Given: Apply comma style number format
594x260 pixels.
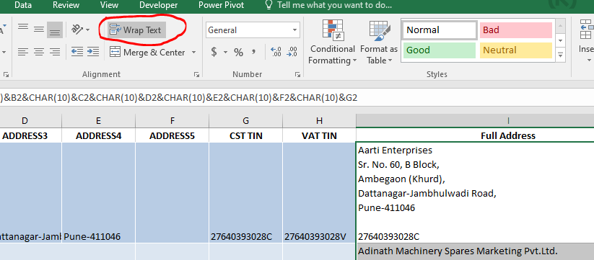Looking at the screenshot, I should click(x=254, y=52).
